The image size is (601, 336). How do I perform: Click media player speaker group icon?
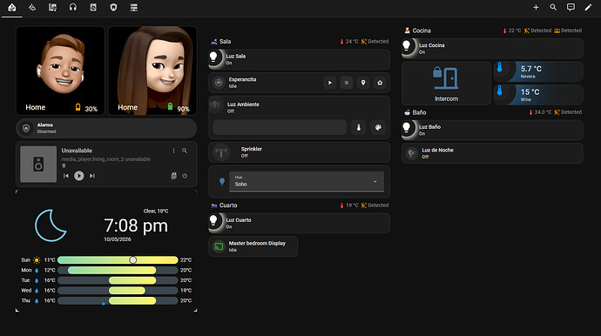point(173,176)
